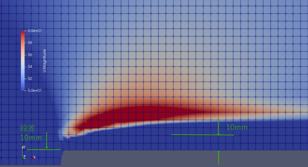308x167 pixels.
Task: Click the Y axis of orientation widget
Action: [x=23, y=151]
